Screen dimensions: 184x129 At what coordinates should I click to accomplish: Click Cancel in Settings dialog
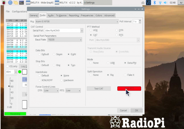(x=123, y=111)
